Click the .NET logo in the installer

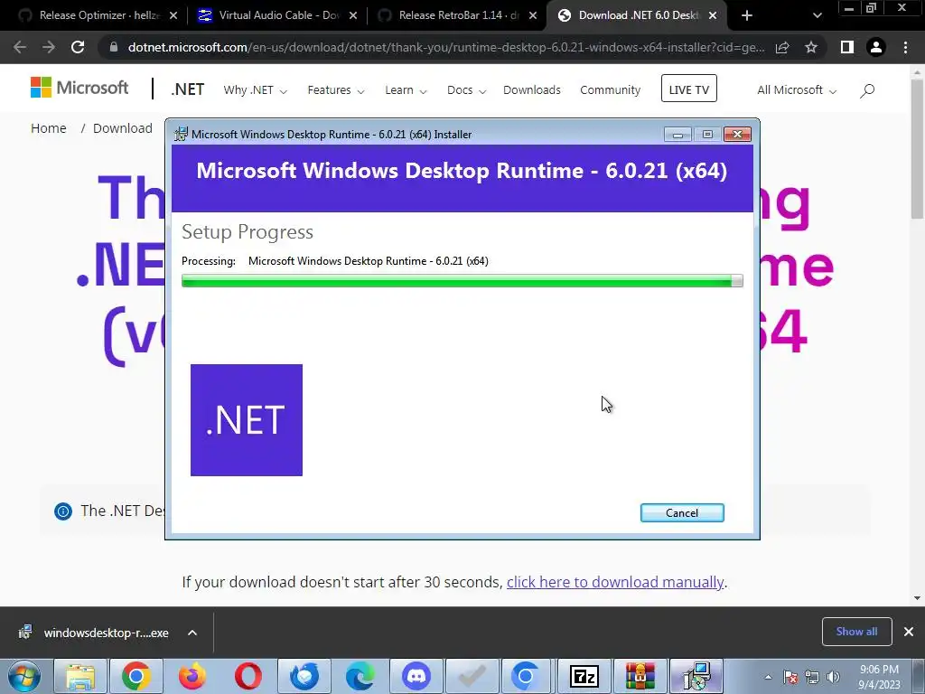247,420
